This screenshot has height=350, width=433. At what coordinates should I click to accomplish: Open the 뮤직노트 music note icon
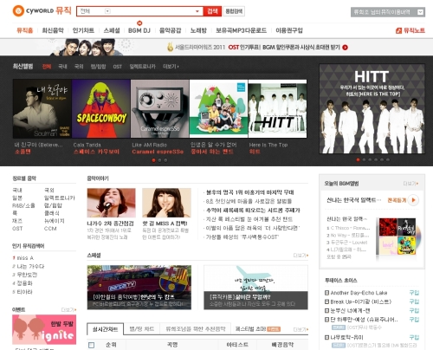398,30
